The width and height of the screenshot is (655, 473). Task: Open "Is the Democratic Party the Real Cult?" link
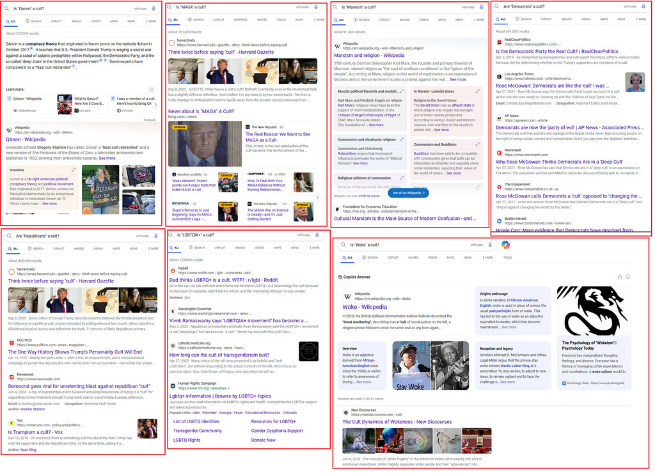557,51
